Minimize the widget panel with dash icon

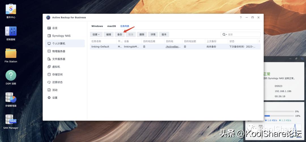click(290, 58)
